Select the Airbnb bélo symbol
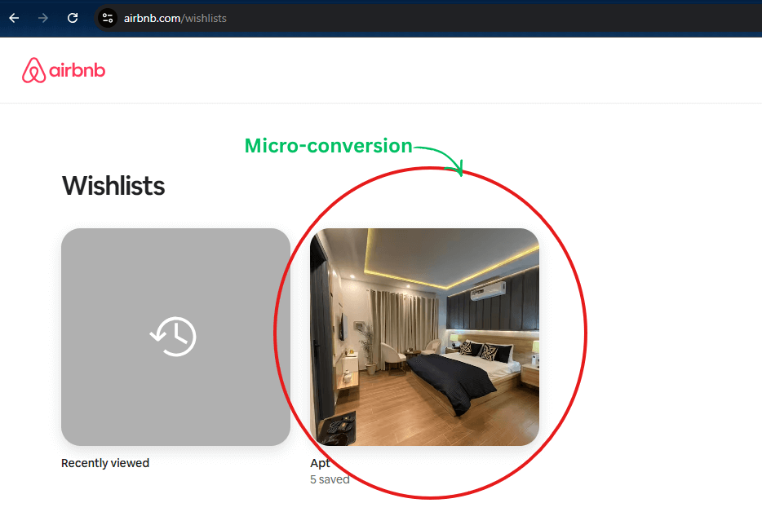Screen dimensions: 762x525 click(x=34, y=69)
